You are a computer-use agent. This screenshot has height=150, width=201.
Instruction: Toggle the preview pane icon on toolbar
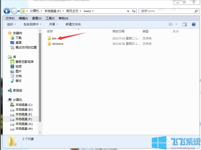tap(185, 24)
